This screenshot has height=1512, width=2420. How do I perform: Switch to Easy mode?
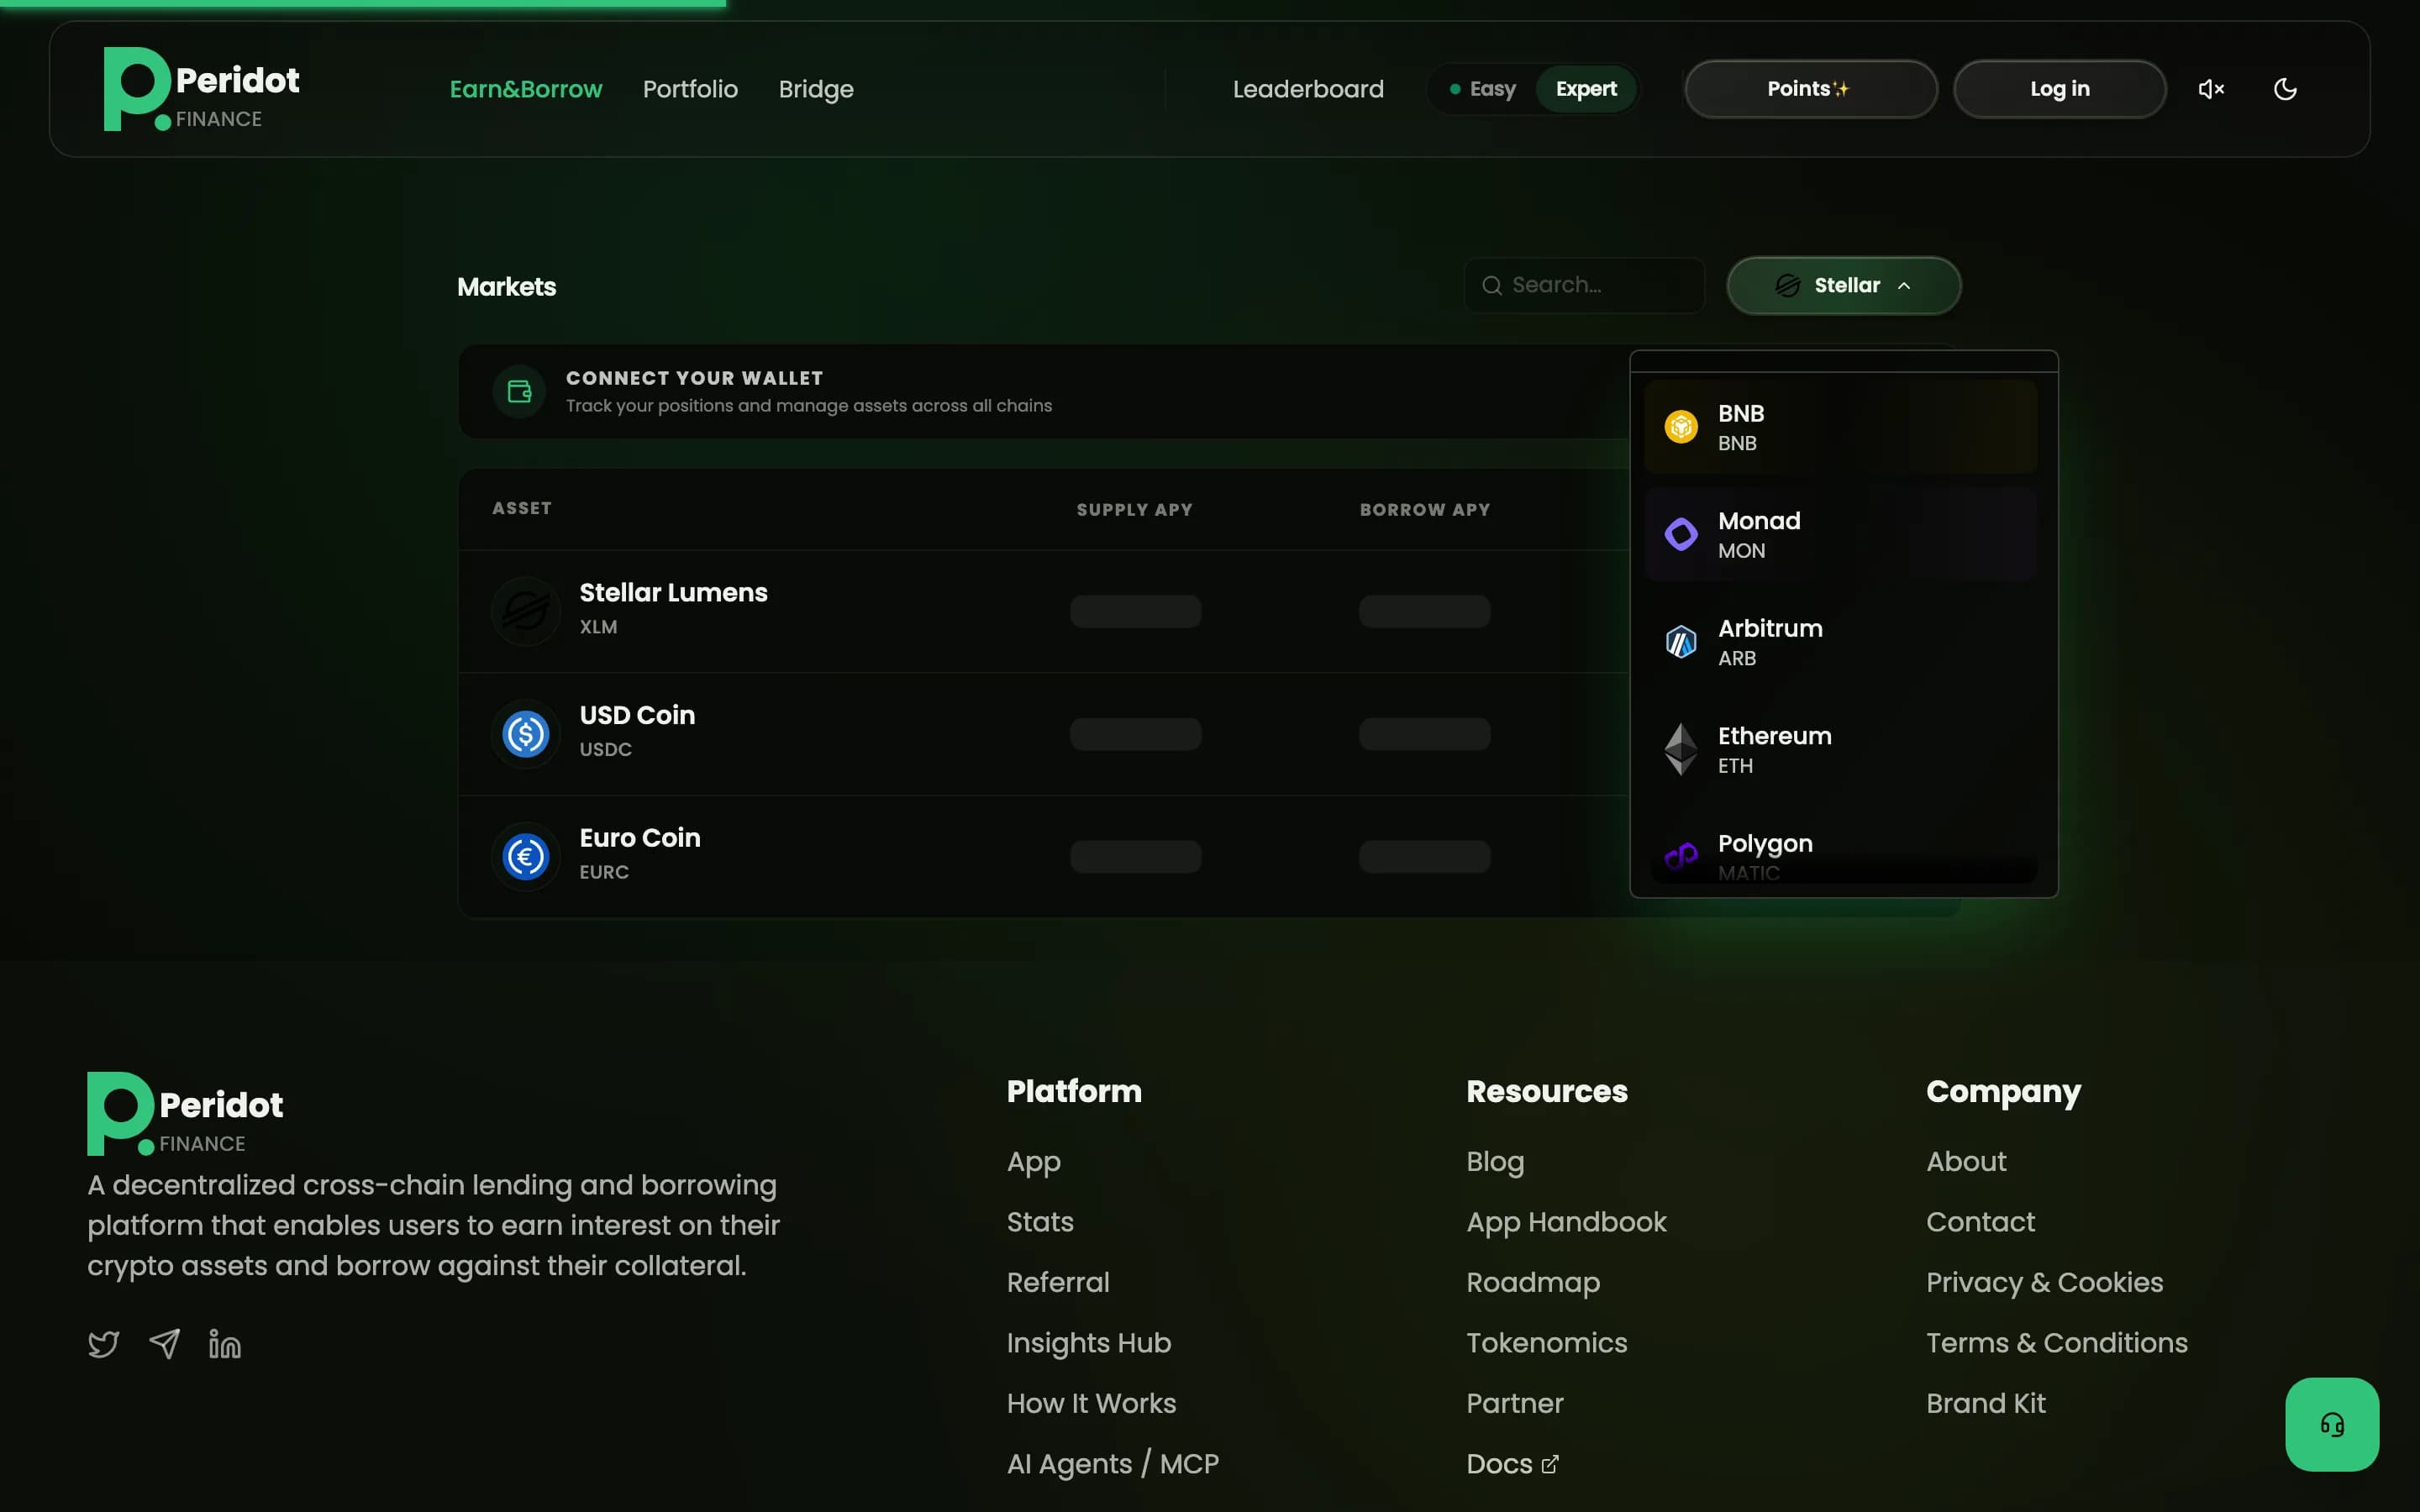pos(1483,89)
